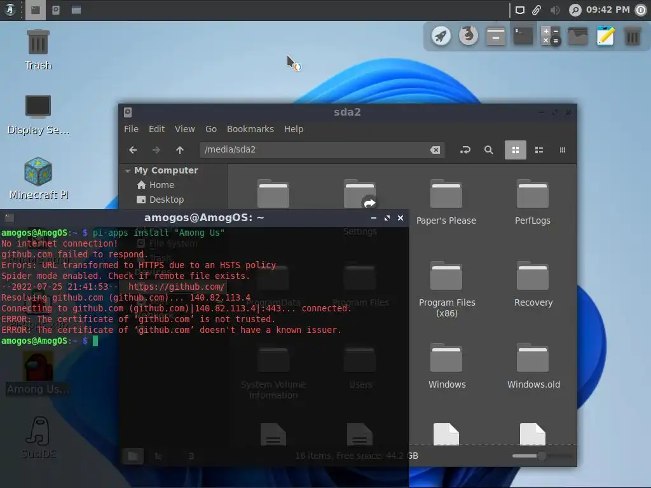Screen dimensions: 651x488
Task: Switch to file manager taskbar button
Action: (56, 10)
